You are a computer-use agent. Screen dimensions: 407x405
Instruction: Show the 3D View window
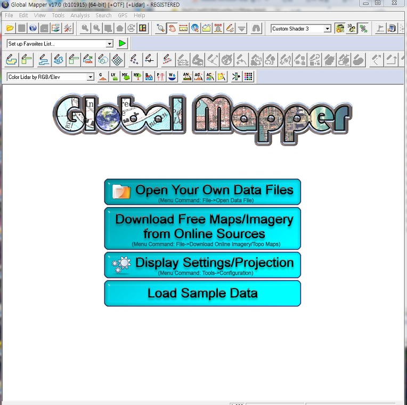click(x=352, y=28)
